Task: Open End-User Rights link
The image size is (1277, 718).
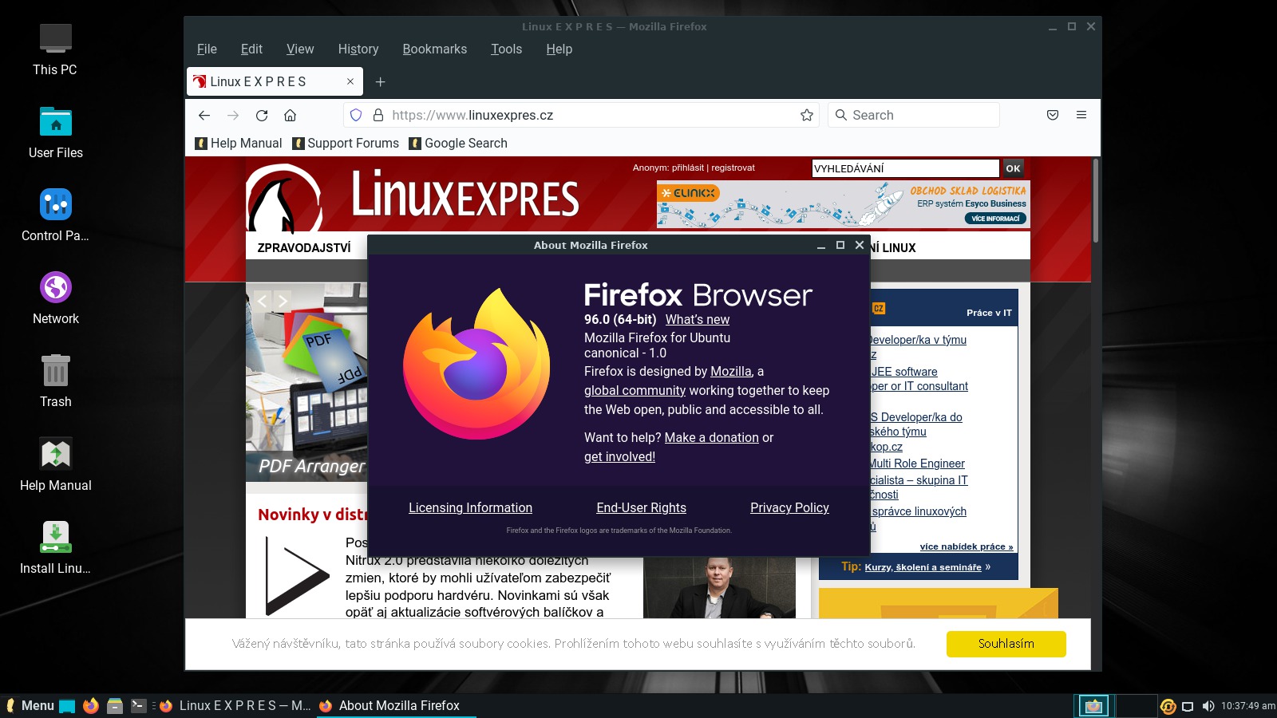Action: pyautogui.click(x=641, y=507)
